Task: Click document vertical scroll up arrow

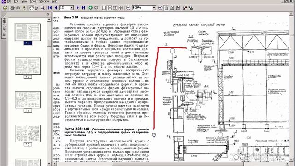Action: coord(291,14)
